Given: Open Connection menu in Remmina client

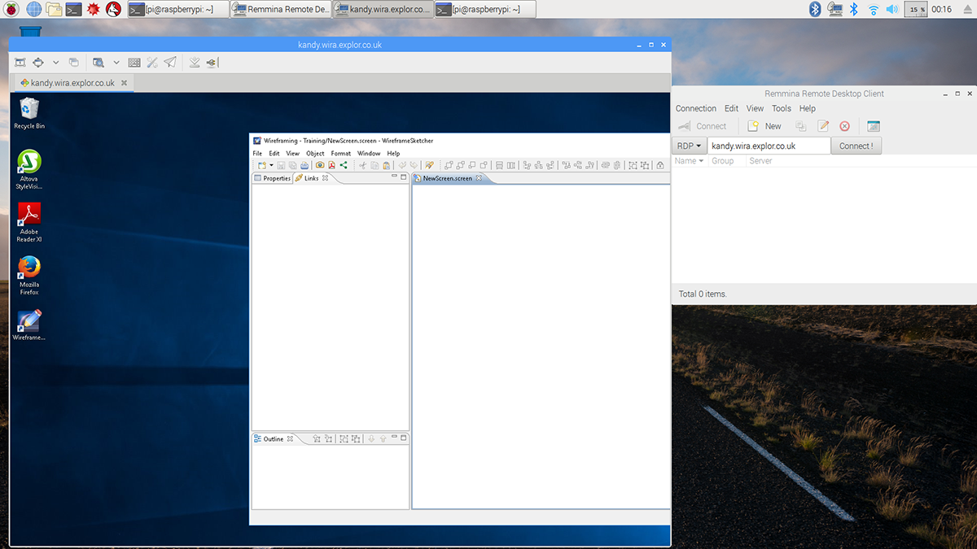Looking at the screenshot, I should tap(696, 108).
